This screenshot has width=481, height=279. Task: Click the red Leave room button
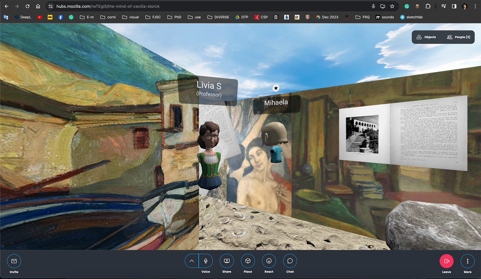[x=446, y=261]
